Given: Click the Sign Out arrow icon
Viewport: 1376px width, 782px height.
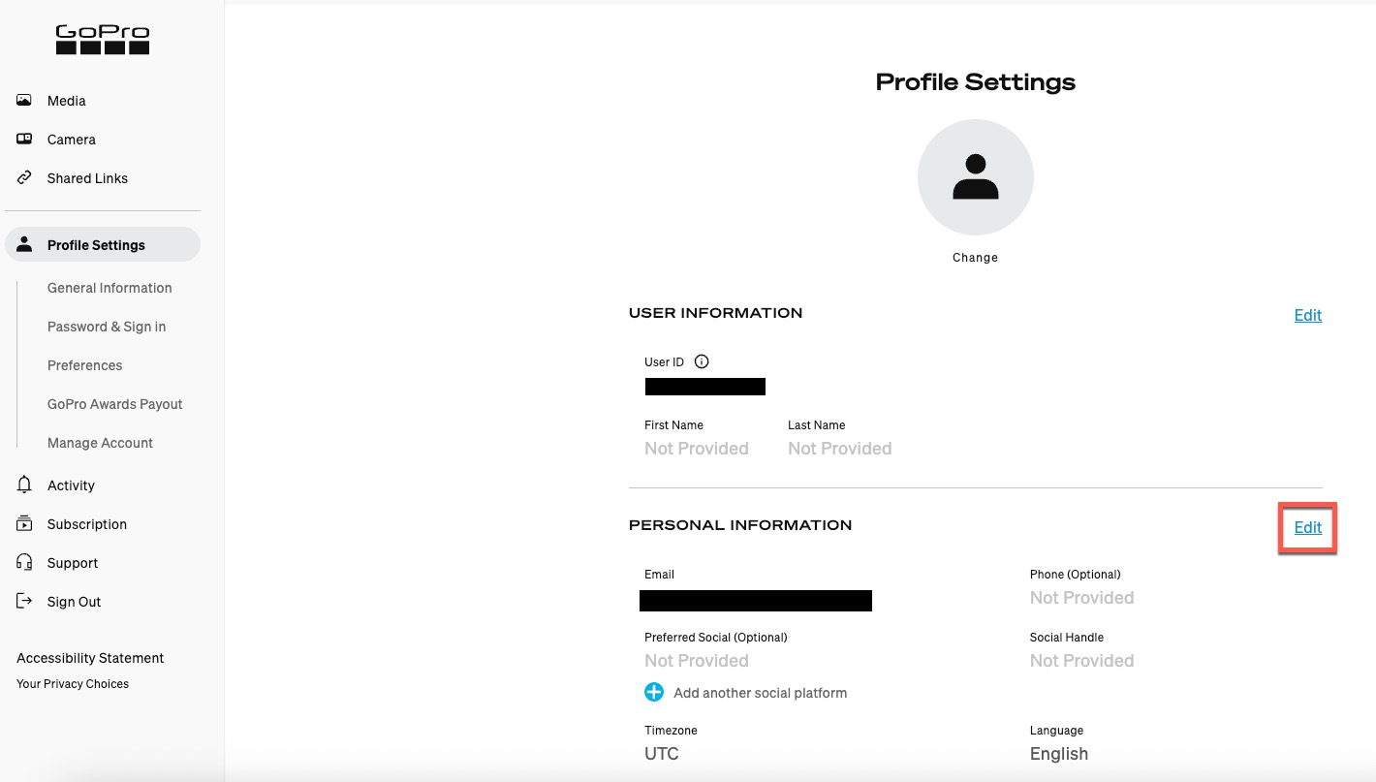Looking at the screenshot, I should [24, 602].
